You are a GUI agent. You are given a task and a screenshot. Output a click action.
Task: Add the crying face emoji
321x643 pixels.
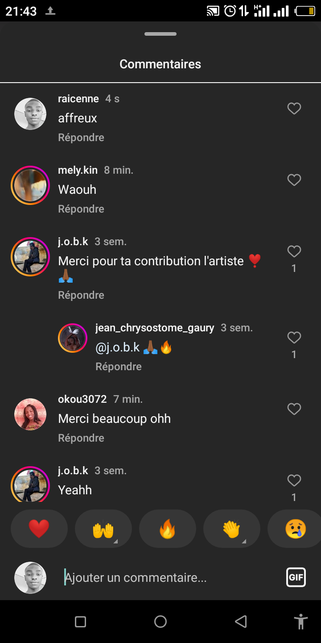(x=296, y=529)
